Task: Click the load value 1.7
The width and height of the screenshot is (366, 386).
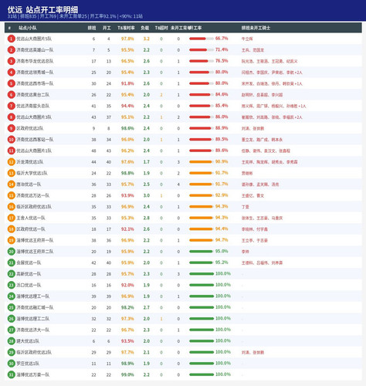Action: point(147,162)
